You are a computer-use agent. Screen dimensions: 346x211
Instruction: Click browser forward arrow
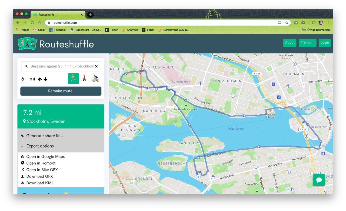[25, 23]
